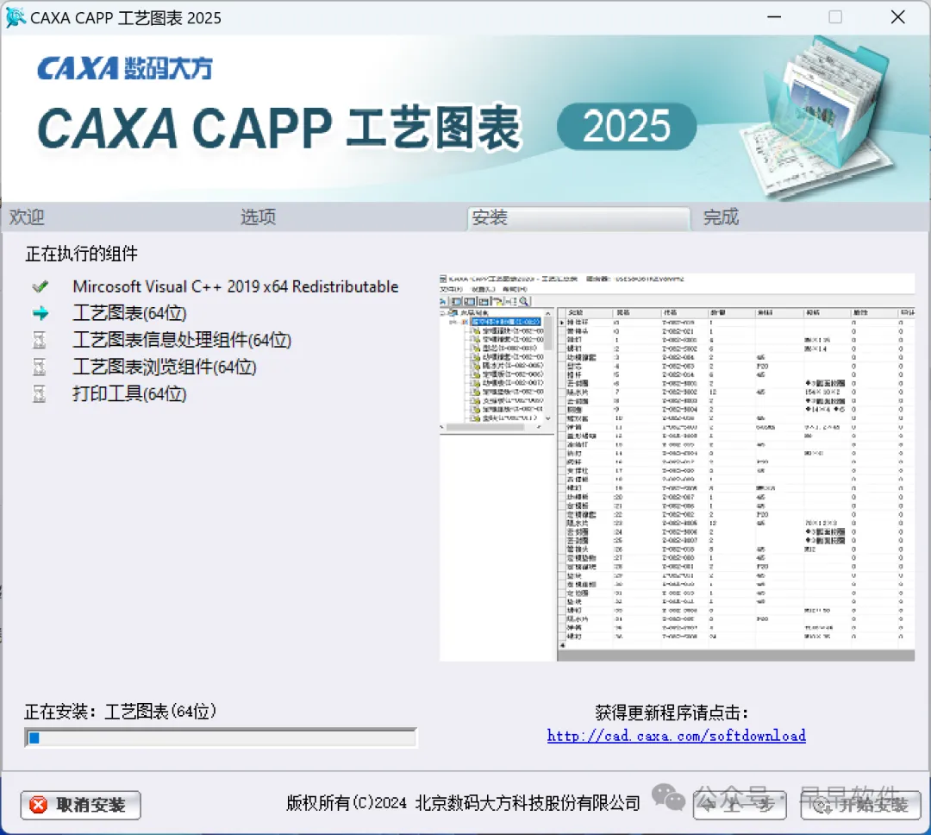Click hourglass icon beside 打印工具(64位)
This screenshot has width=931, height=835.
click(x=39, y=393)
